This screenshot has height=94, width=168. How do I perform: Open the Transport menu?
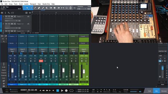point(33,4)
